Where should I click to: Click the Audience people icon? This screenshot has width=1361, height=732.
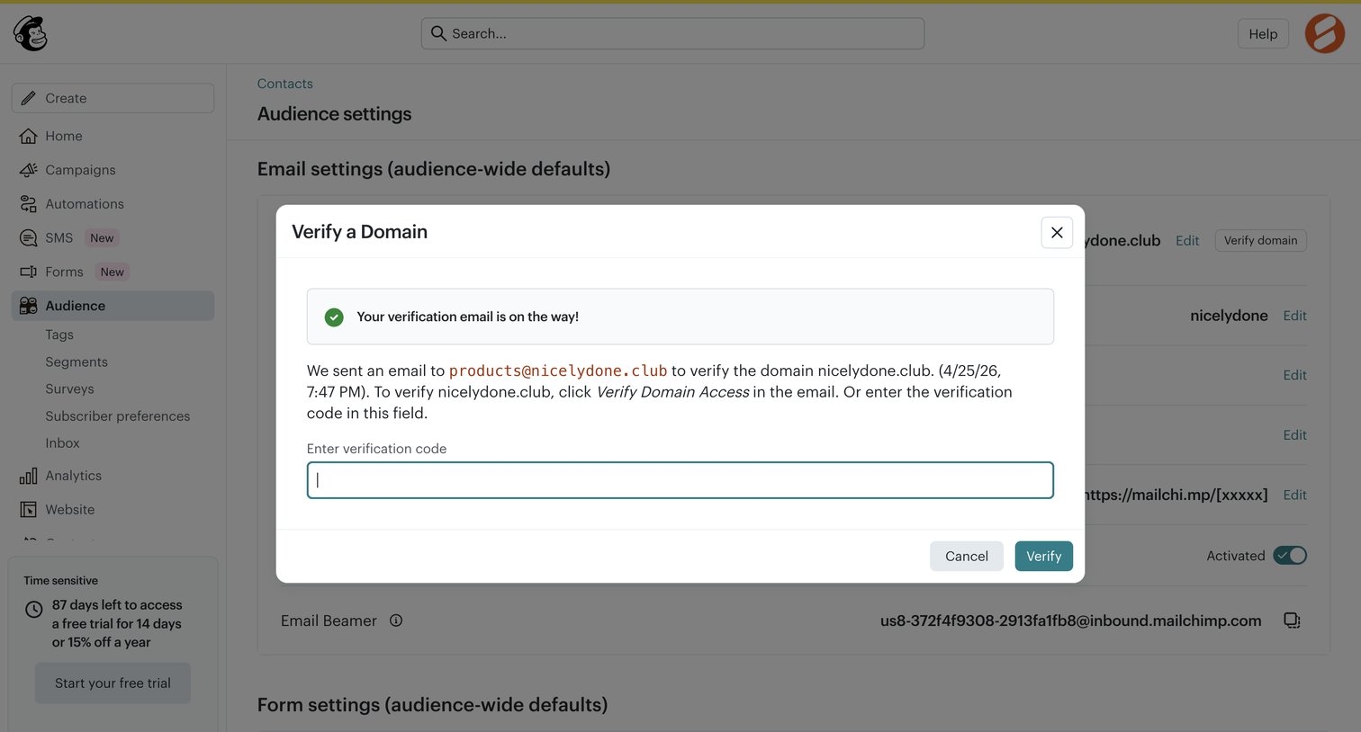click(x=29, y=306)
